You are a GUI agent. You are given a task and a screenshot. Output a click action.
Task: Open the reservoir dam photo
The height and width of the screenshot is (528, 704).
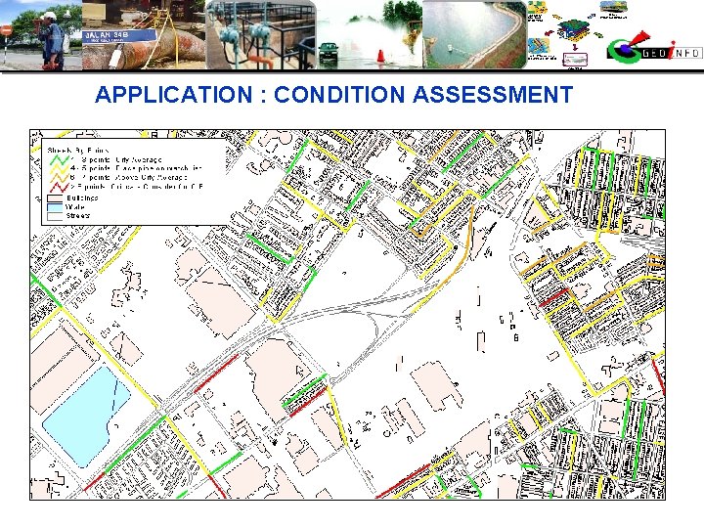click(474, 35)
